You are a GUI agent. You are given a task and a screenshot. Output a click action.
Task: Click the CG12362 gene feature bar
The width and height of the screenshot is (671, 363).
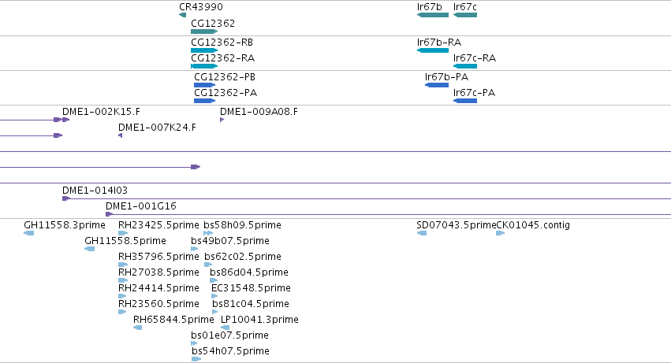pyautogui.click(x=204, y=31)
